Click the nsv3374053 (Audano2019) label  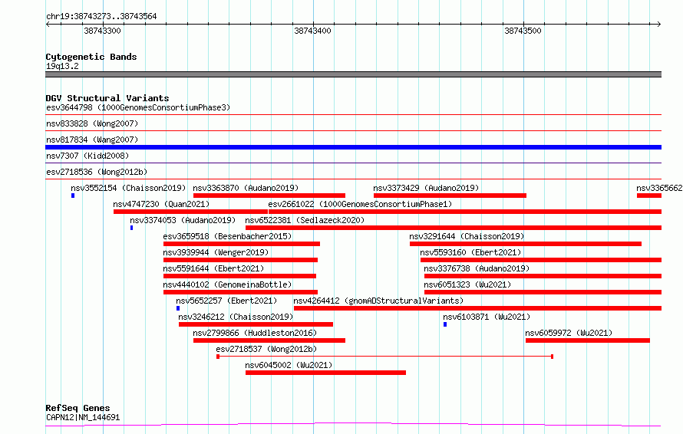coord(183,220)
